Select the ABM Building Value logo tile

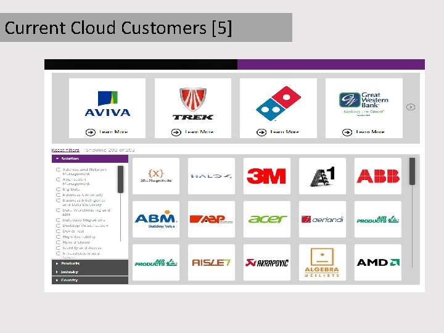pyautogui.click(x=156, y=219)
